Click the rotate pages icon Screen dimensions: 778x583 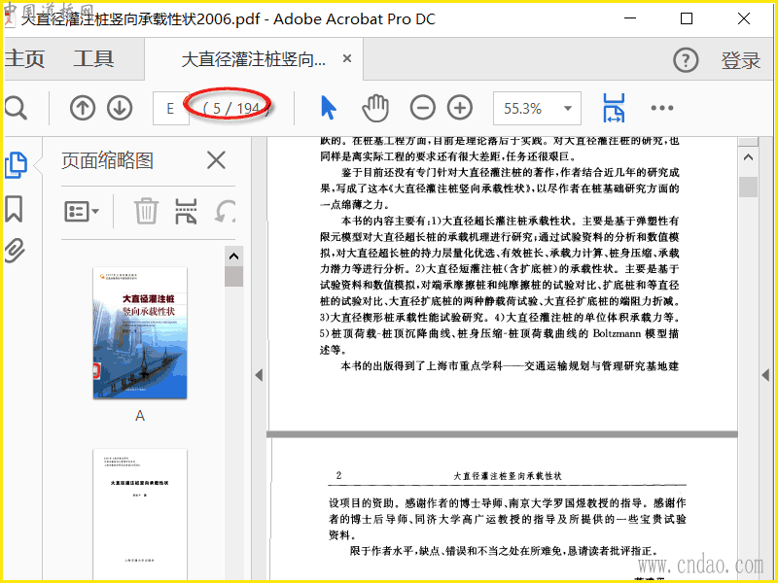225,212
